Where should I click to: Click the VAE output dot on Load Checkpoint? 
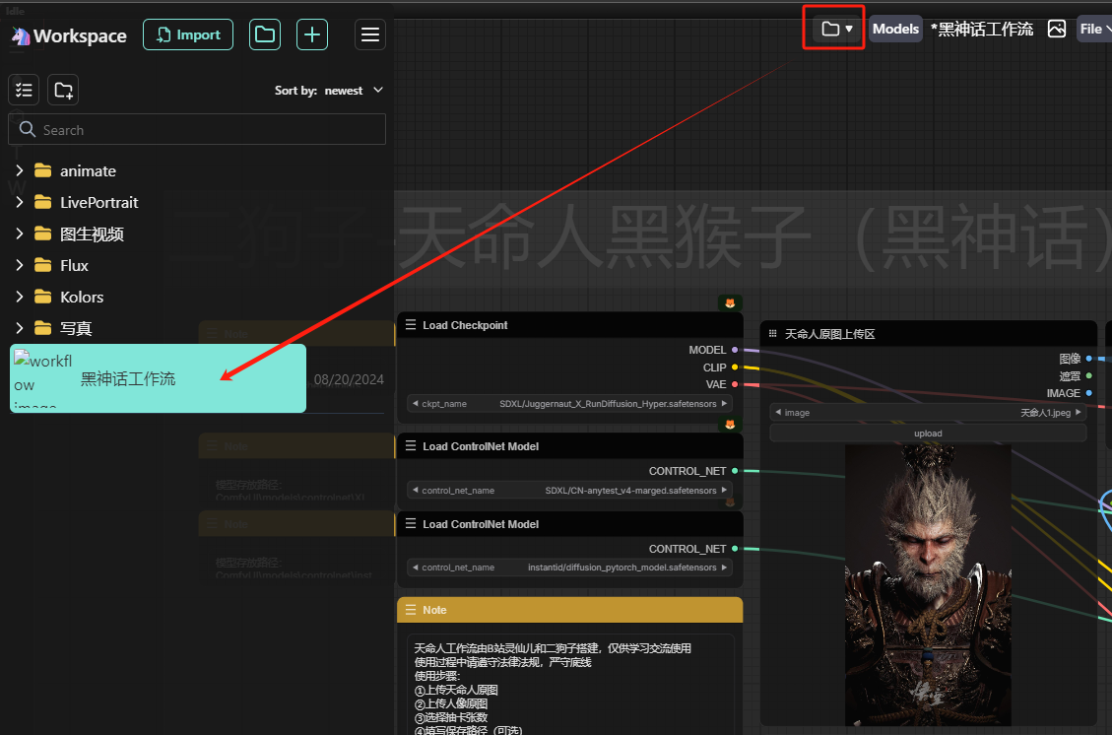(735, 384)
